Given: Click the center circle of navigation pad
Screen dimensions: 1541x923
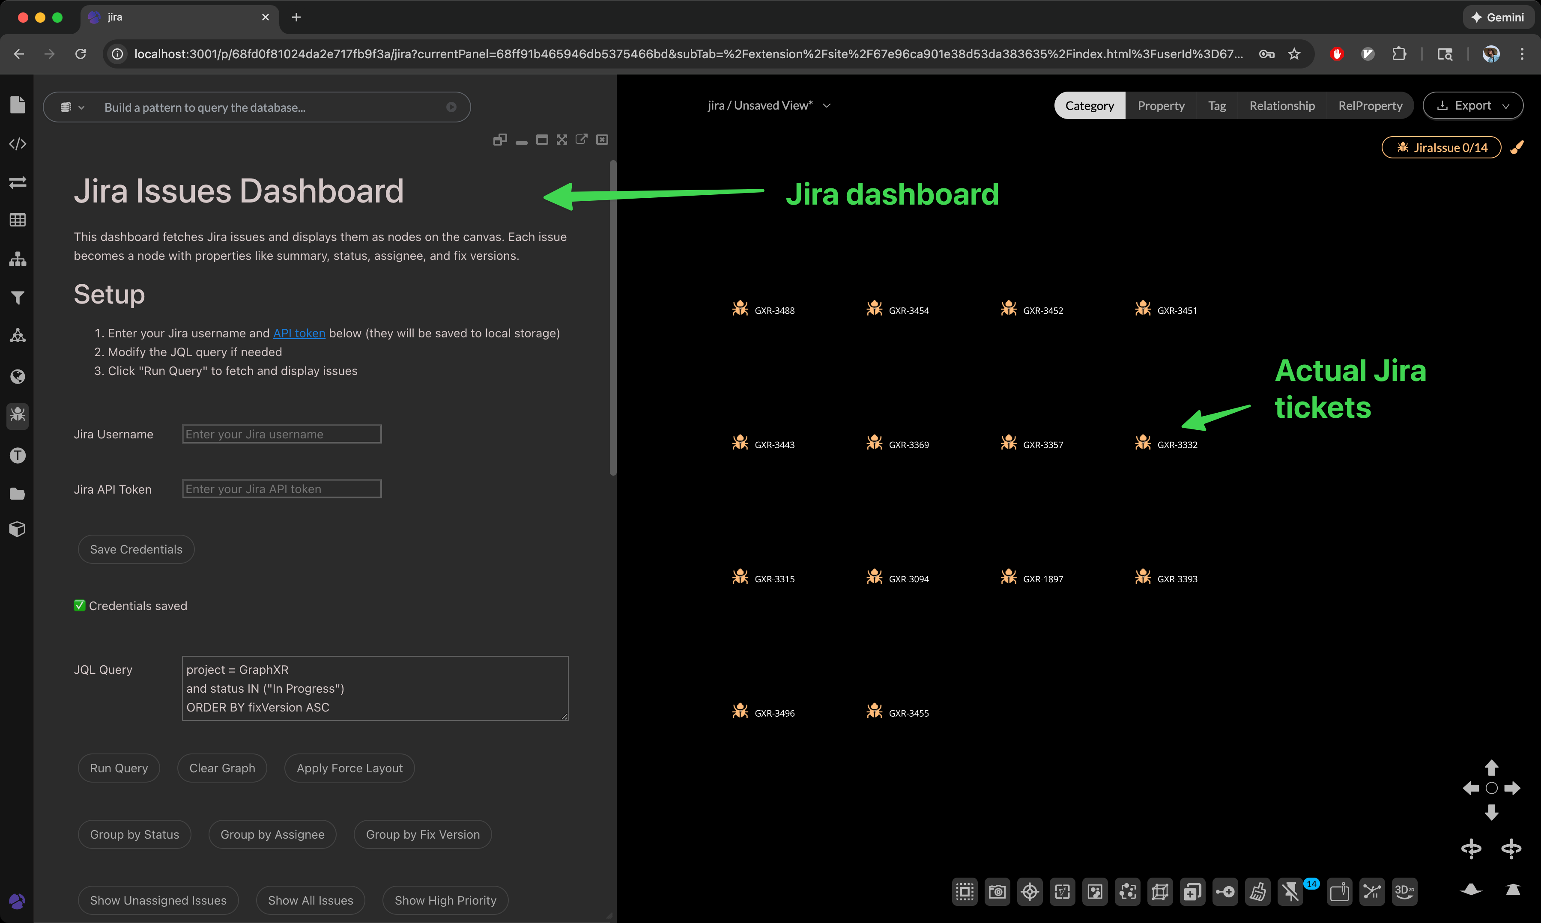Looking at the screenshot, I should [1491, 788].
